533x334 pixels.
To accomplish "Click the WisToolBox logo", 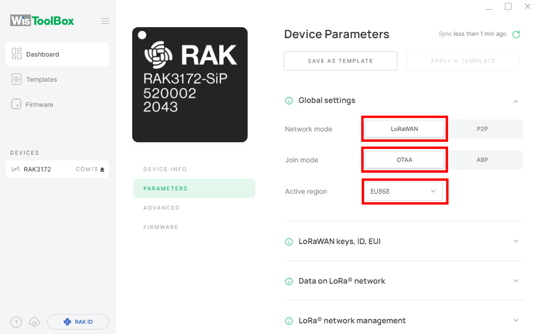I will click(x=42, y=20).
